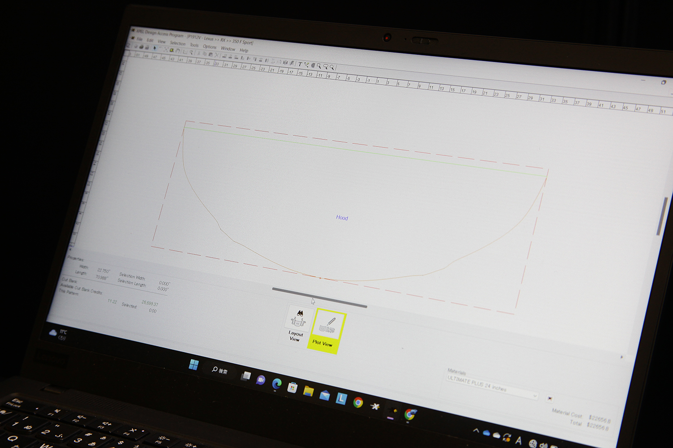Click the first magnifier zoom icon
673x448 pixels.
click(319, 66)
